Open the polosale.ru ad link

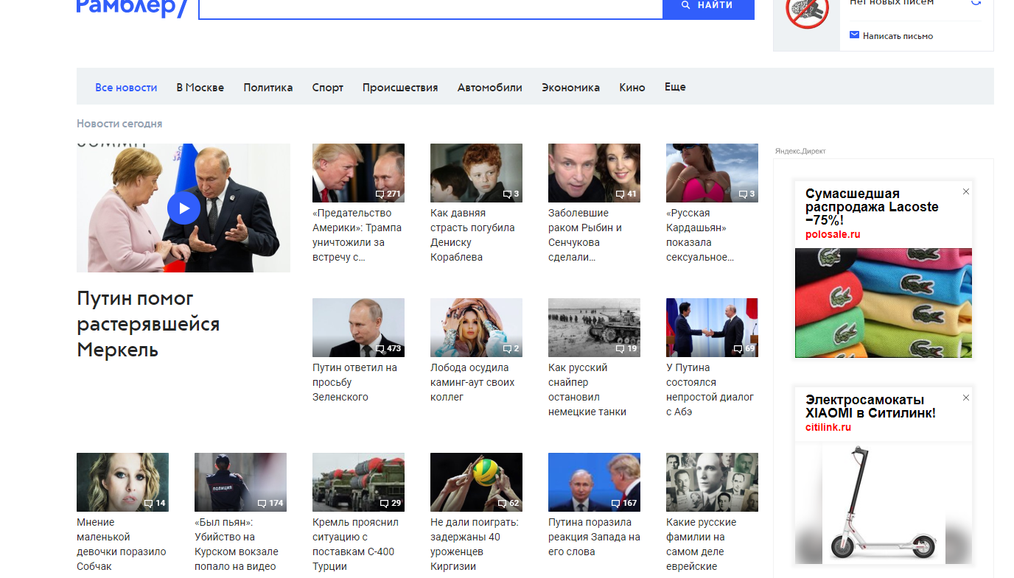click(x=833, y=235)
